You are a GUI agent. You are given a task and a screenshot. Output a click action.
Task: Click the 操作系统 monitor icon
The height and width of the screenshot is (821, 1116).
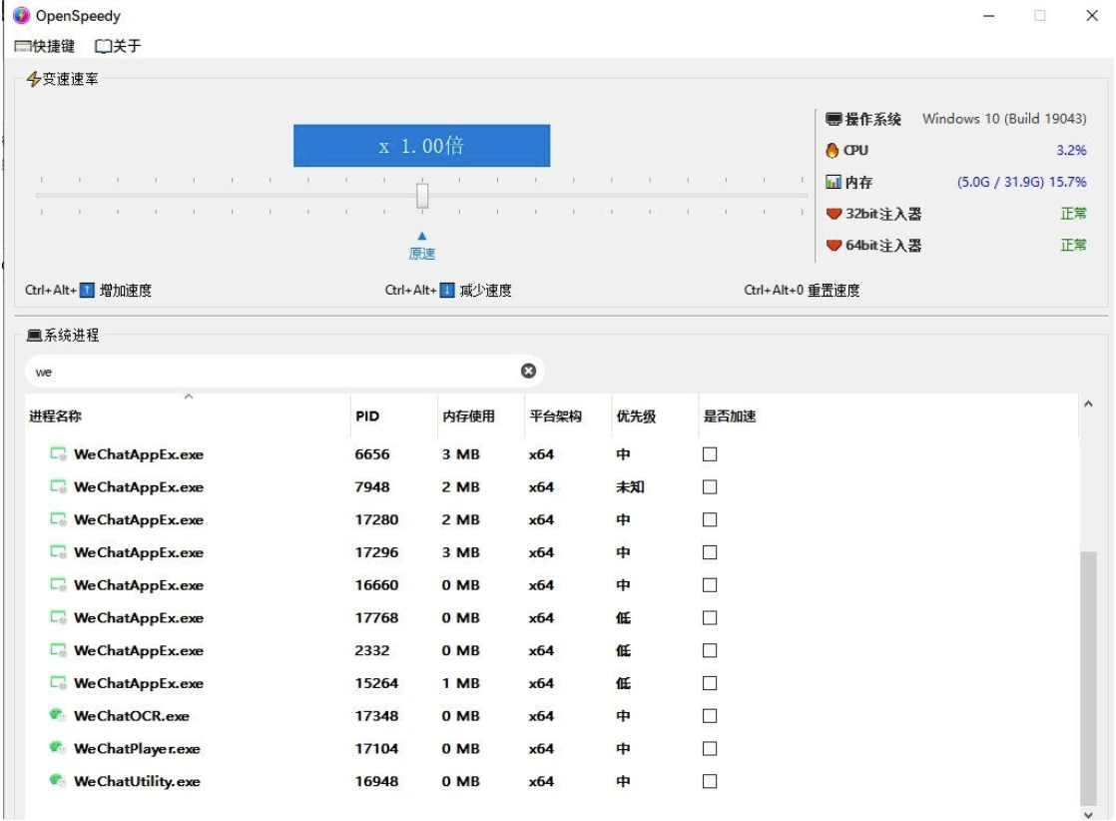[834, 119]
